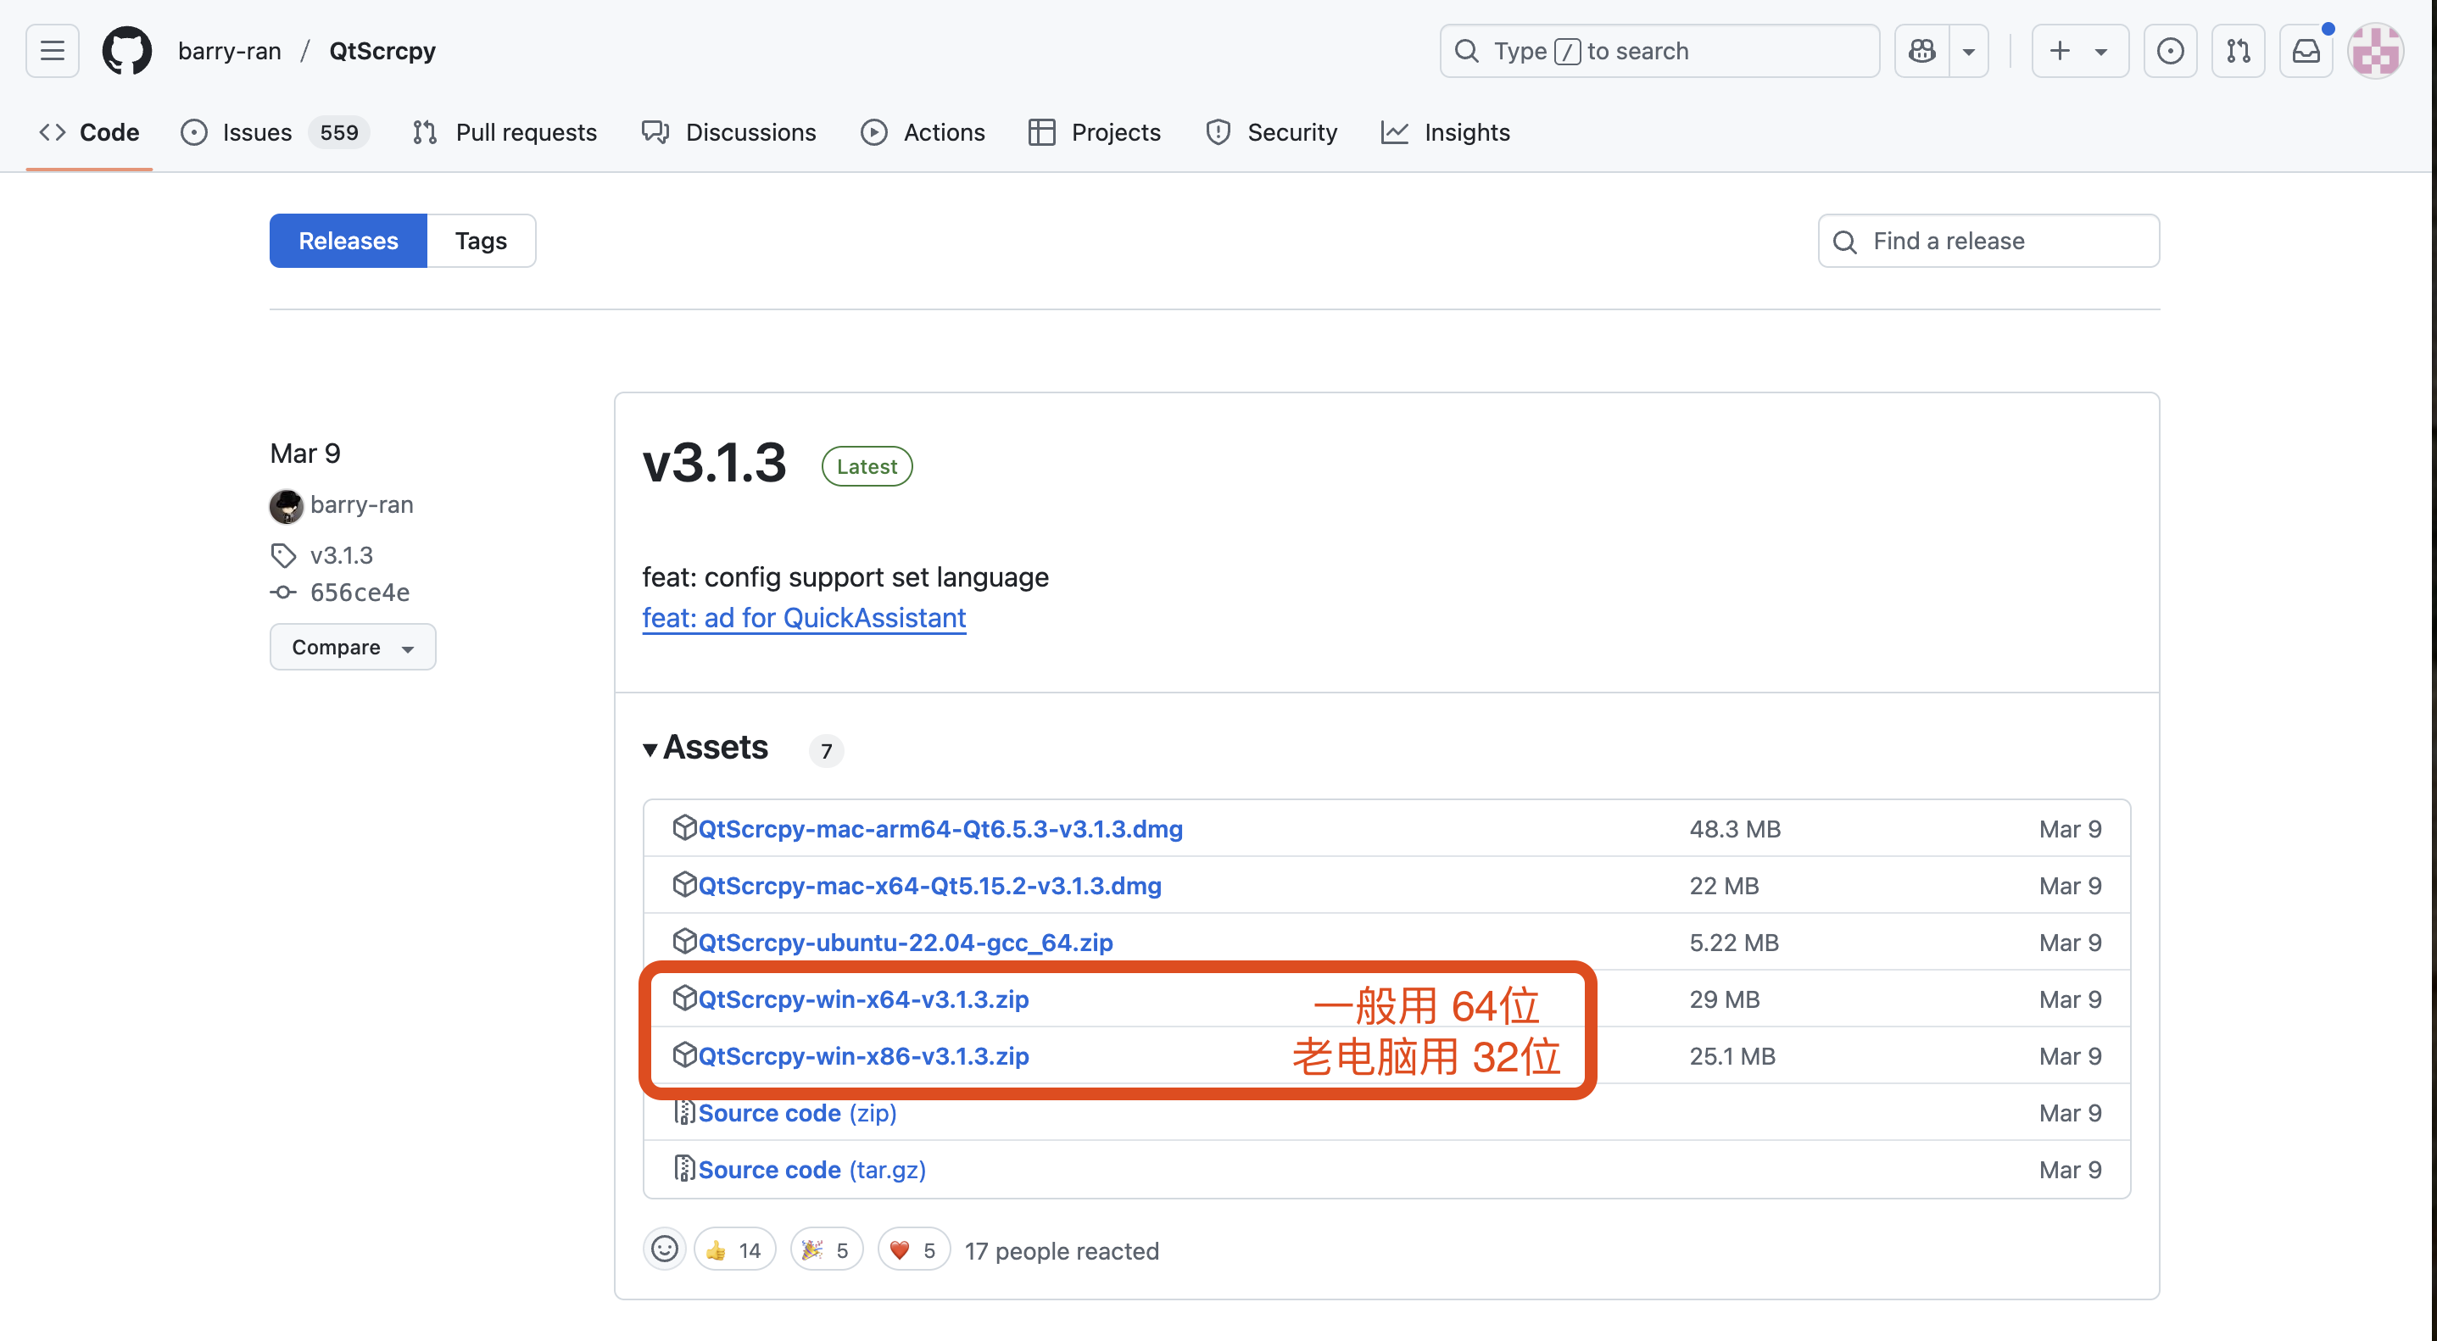
Task: Open your issues icon in header
Action: click(x=2169, y=51)
